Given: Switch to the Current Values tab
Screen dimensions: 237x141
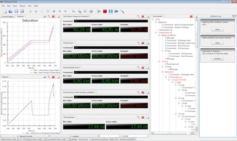Looking at the screenshot, I should pyautogui.click(x=7, y=17).
